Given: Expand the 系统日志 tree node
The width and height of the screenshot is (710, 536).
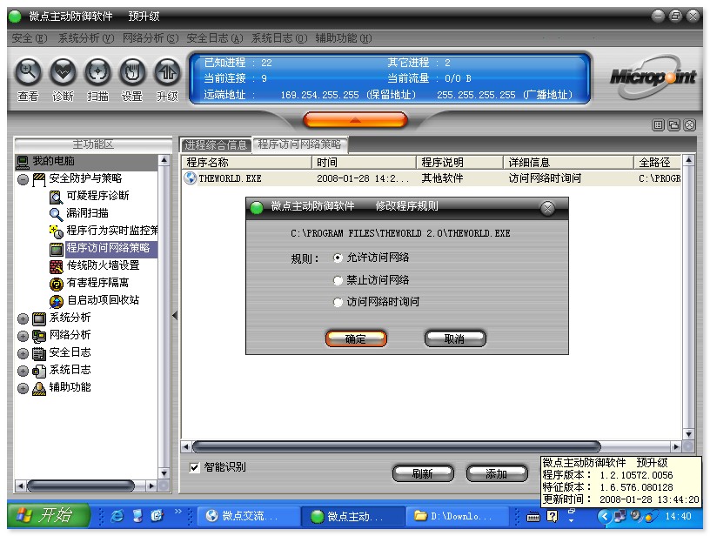Looking at the screenshot, I should tap(23, 372).
